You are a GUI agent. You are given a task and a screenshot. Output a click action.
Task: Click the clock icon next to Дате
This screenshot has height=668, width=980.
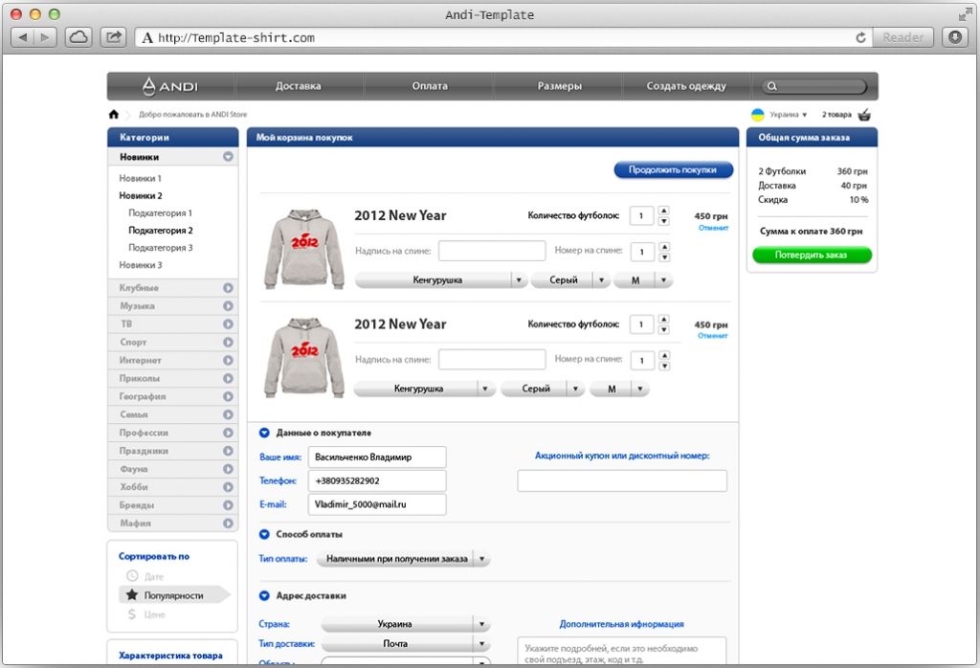(x=132, y=576)
